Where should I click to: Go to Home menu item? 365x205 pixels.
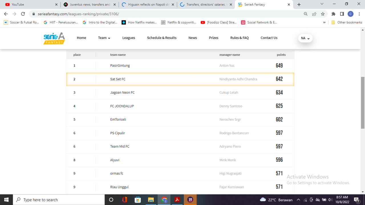81,38
